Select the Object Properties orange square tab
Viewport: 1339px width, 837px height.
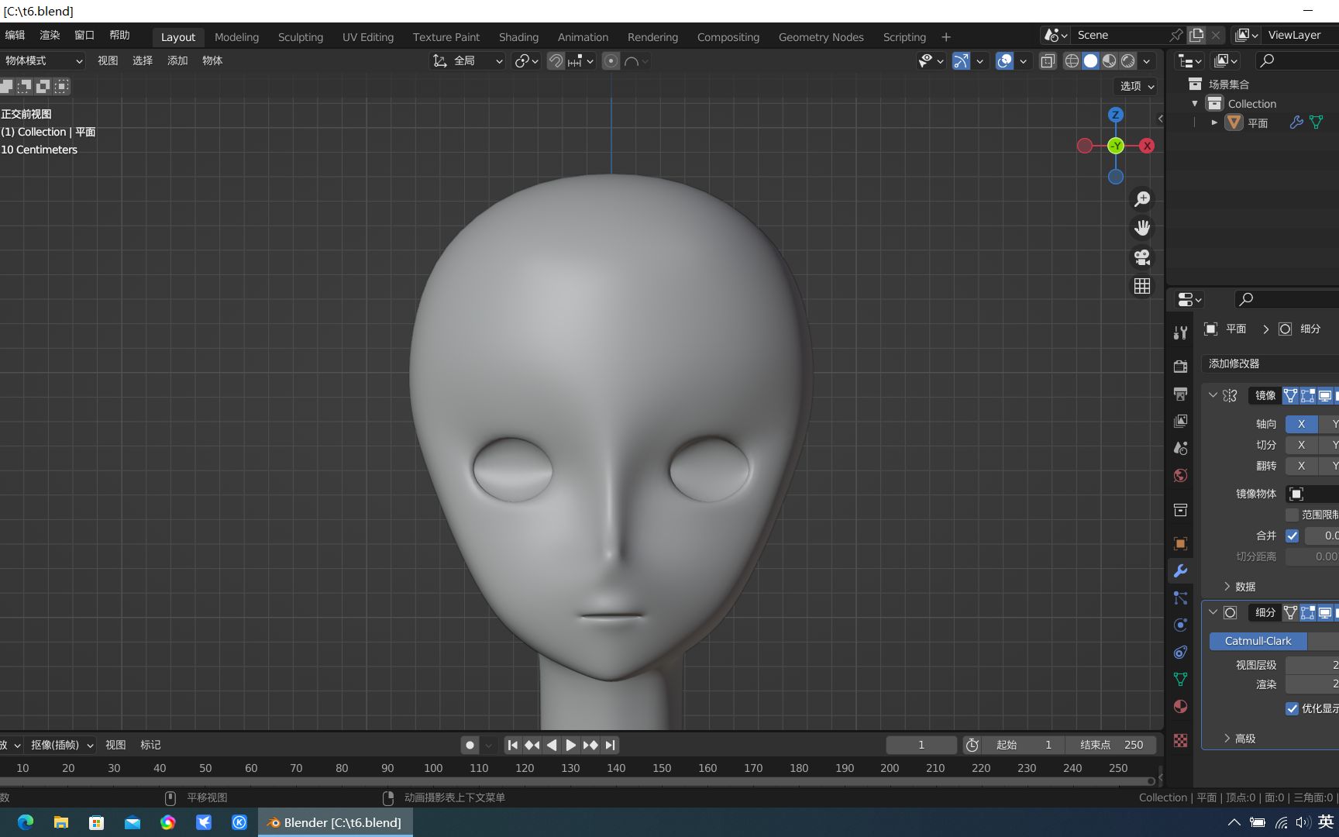(1180, 542)
